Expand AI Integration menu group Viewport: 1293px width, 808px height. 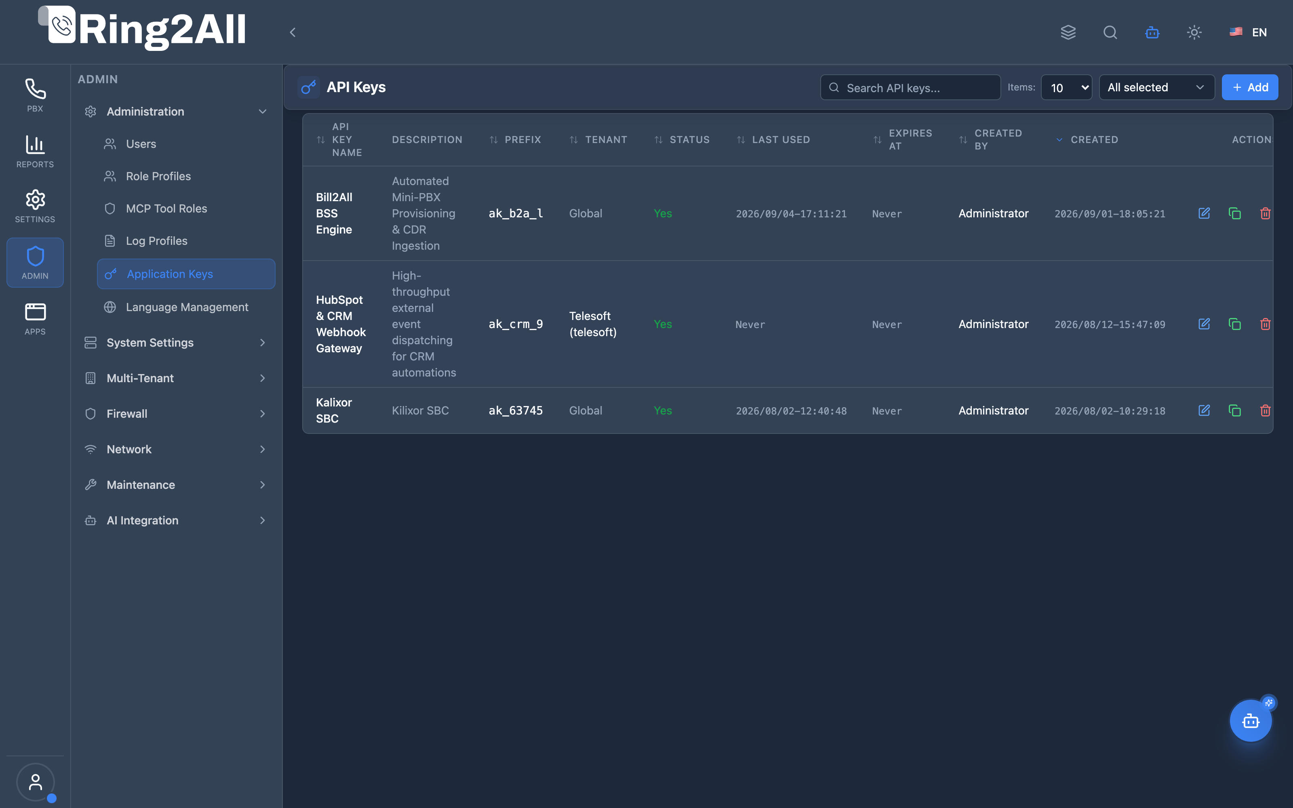(x=176, y=520)
